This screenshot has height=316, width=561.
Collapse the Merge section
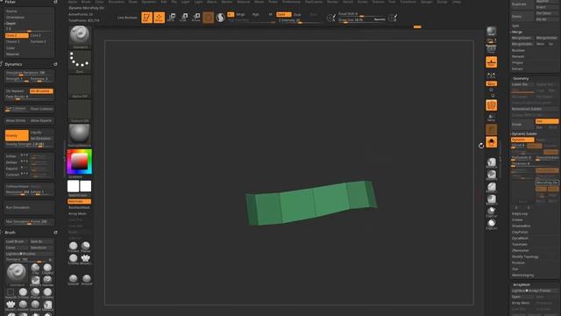tap(517, 32)
